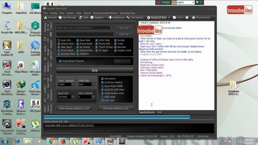Open the Help Manual toolbar item
This screenshot has height=145, width=258.
(x=67, y=18)
